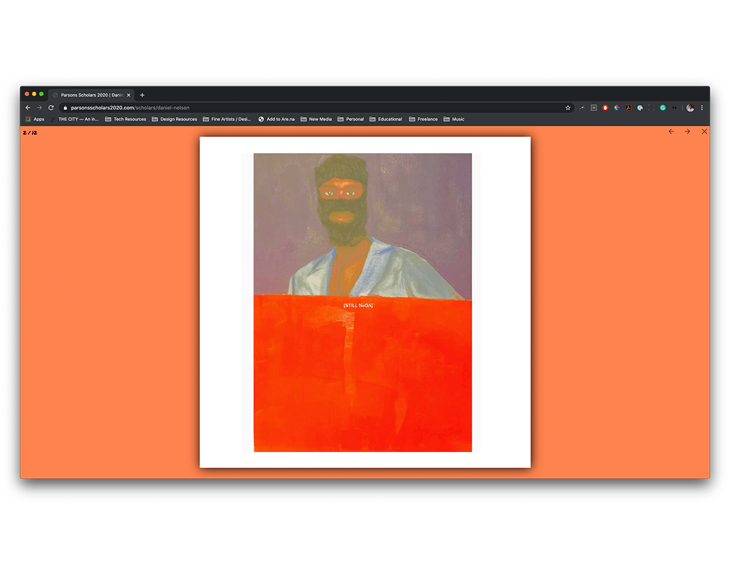This screenshot has width=730, height=577.
Task: Click the yellow minimize window button
Action: [34, 94]
